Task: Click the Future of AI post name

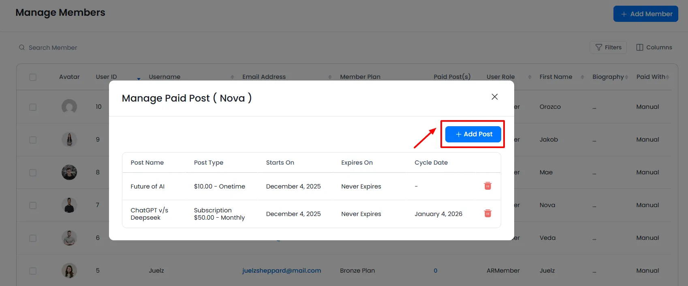Action: point(147,186)
